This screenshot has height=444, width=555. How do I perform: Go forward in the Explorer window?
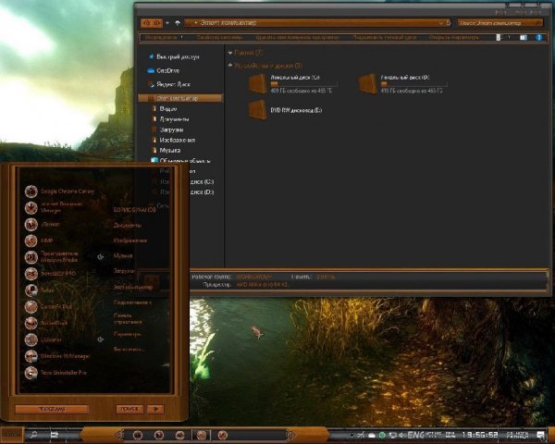tap(157, 23)
